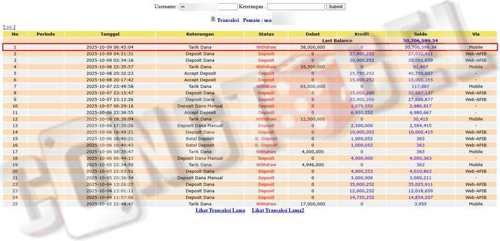Click the Status column header
This screenshot has width=500, height=241.
tap(266, 34)
